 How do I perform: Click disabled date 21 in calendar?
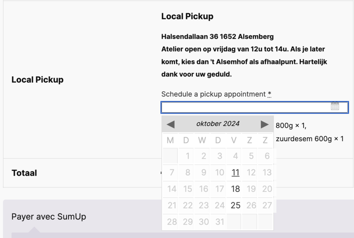[x=172, y=205]
